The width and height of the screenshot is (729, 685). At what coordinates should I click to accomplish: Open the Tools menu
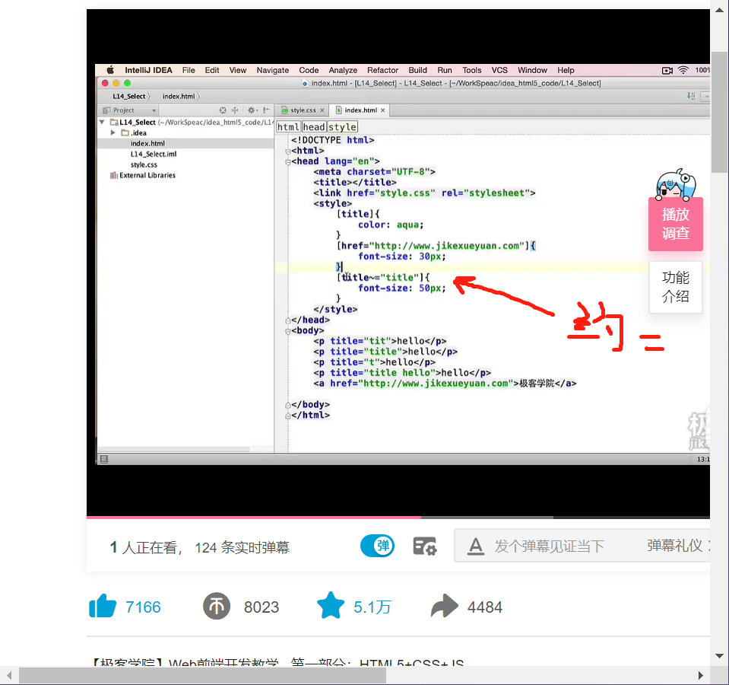(x=471, y=70)
